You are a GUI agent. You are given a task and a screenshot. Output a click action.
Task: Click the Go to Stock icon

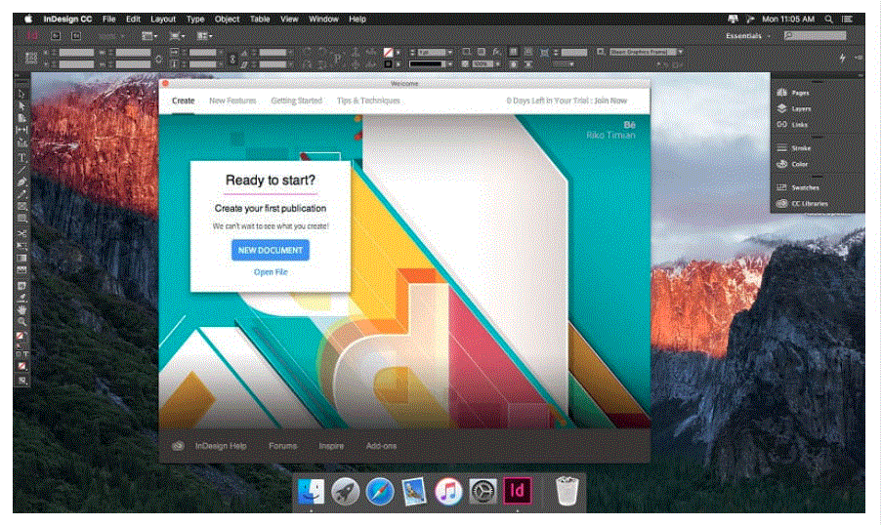click(x=76, y=36)
